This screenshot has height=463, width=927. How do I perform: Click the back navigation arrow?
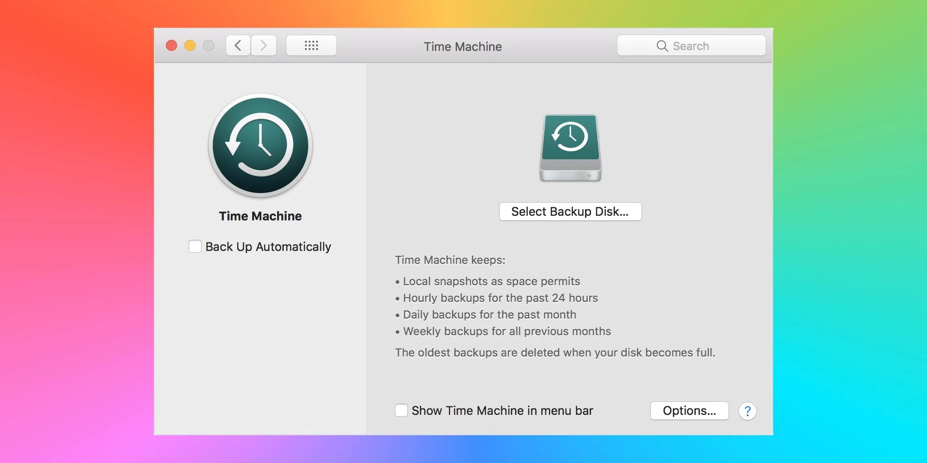[x=238, y=45]
